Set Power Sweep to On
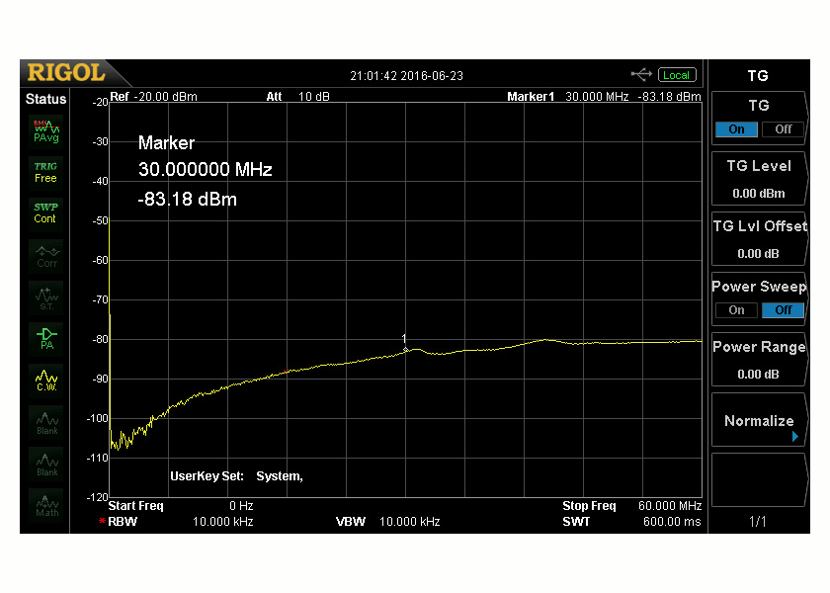Image resolution: width=830 pixels, height=593 pixels. [x=736, y=310]
